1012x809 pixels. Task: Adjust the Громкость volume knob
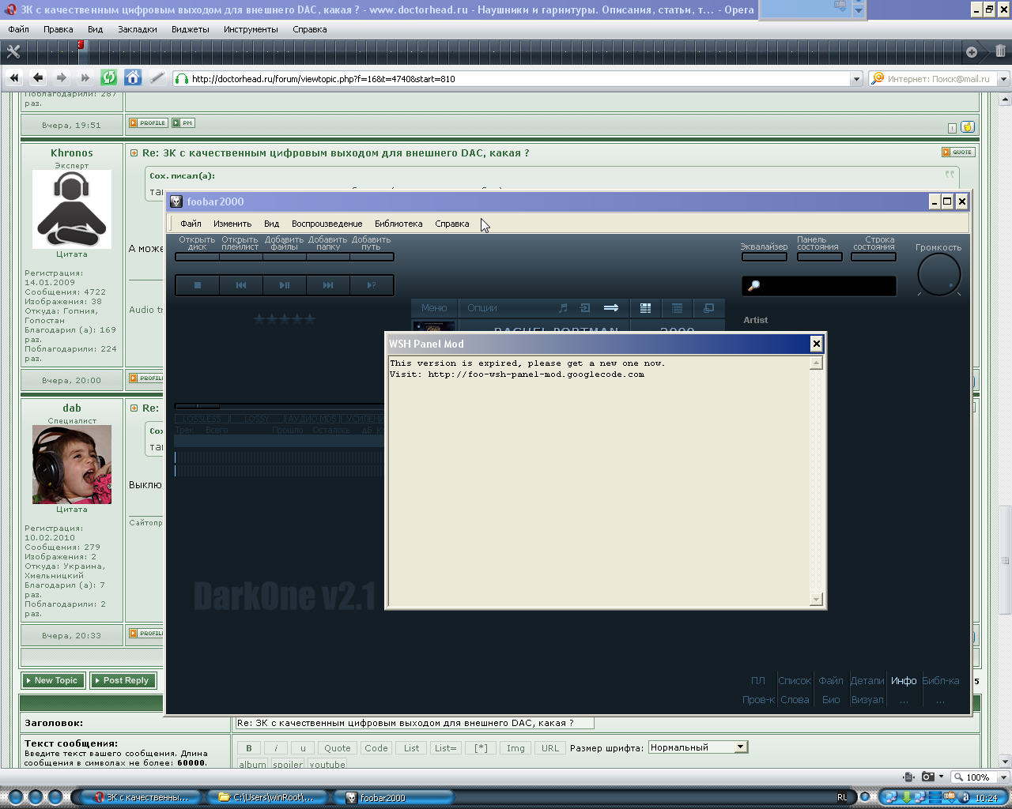(939, 275)
